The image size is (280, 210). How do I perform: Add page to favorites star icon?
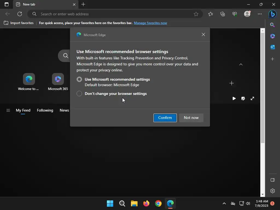196,14
